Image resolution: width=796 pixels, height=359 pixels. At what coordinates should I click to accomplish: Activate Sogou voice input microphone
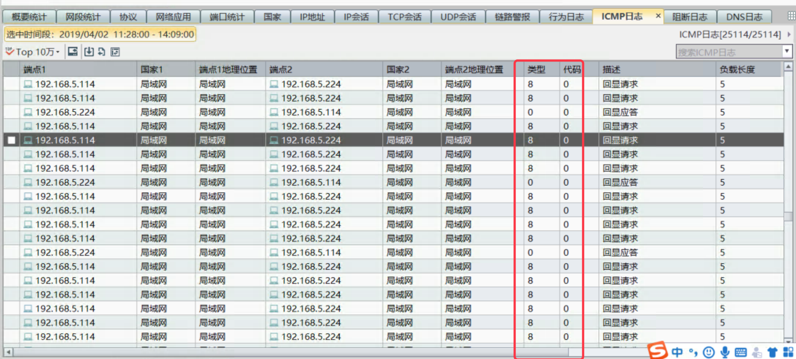click(x=725, y=352)
